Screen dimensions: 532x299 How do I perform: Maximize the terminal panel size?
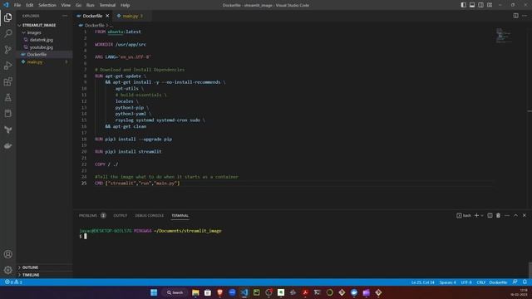(515, 215)
